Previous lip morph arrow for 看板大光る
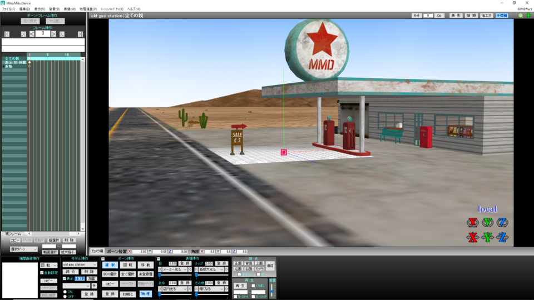534x300 pixels. pyautogui.click(x=196, y=269)
